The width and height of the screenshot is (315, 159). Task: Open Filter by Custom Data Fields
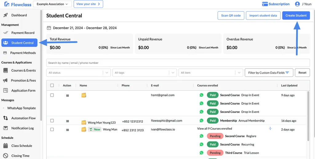(269, 72)
